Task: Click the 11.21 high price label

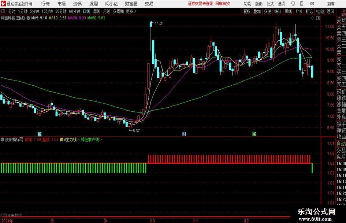Action: [159, 24]
